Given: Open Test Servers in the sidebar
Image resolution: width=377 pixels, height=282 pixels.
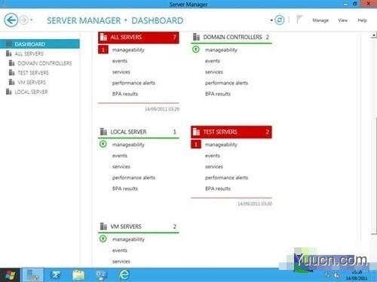Looking at the screenshot, I should coord(33,73).
